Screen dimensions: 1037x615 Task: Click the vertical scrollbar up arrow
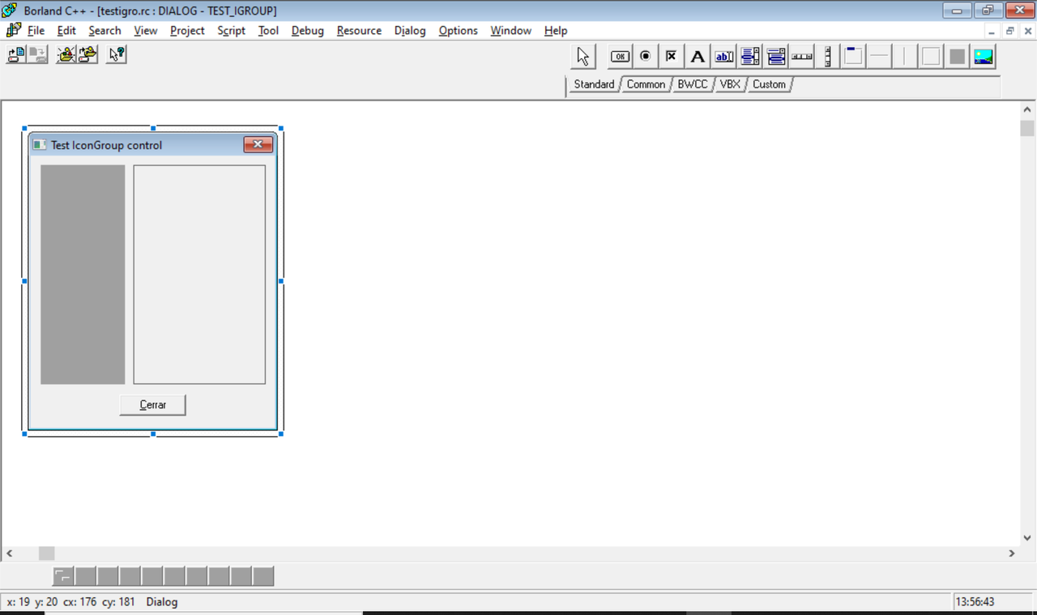(1027, 109)
